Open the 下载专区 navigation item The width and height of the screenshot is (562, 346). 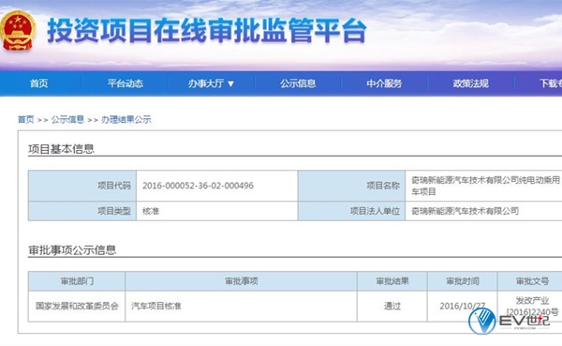click(551, 83)
